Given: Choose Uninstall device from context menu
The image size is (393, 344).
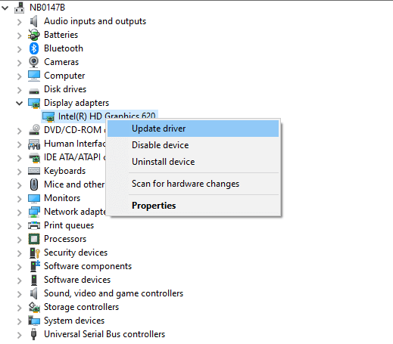Looking at the screenshot, I should [193, 162].
